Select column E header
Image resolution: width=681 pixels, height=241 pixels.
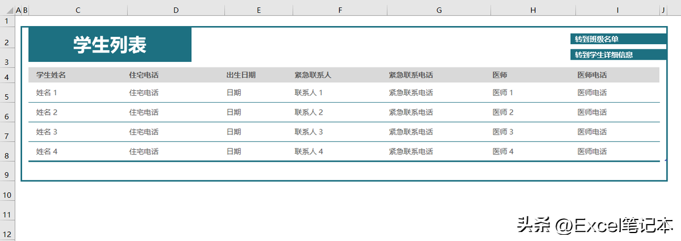coord(259,11)
